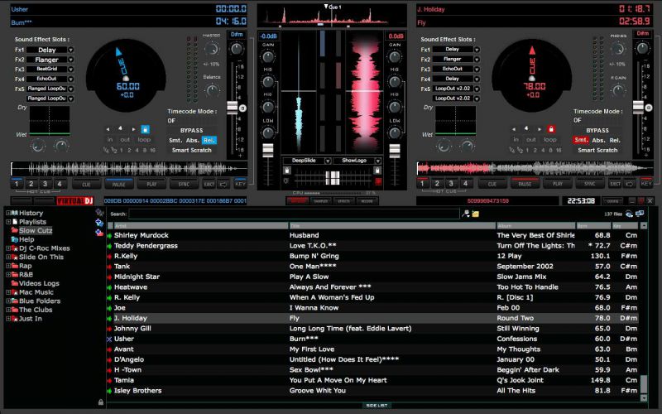
Task: Click the right deck loop-arrow icon beside EJECT
Action: click(x=630, y=184)
